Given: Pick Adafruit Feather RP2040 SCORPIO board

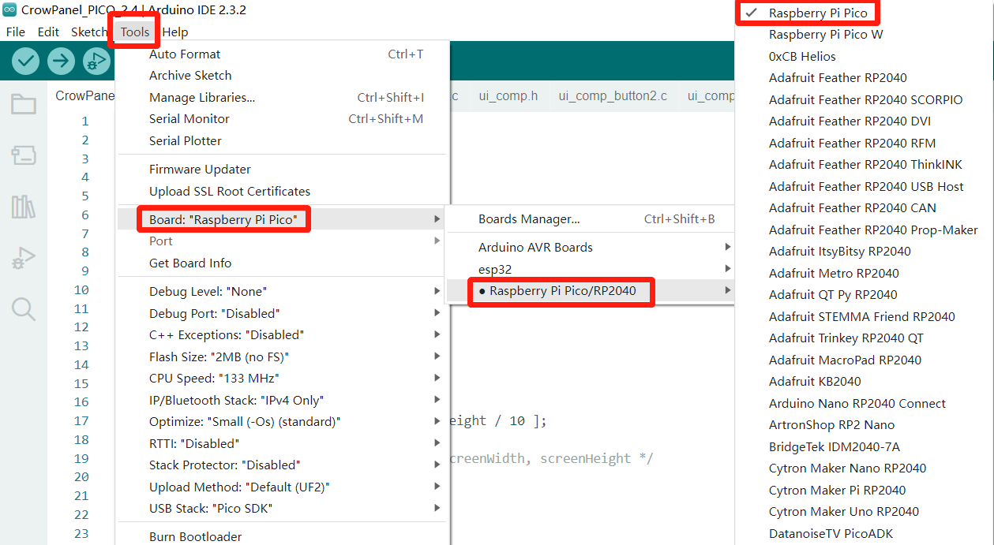Looking at the screenshot, I should [x=865, y=100].
